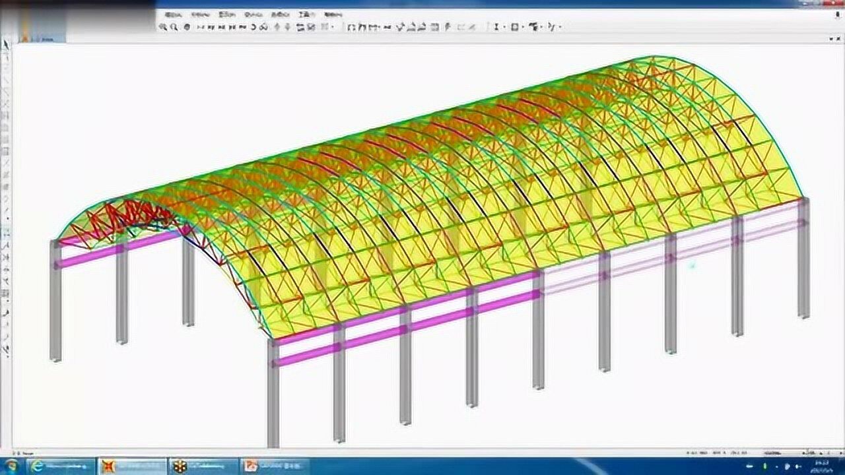The height and width of the screenshot is (475, 845).
Task: Click the zoom in magnifier icon
Action: (x=162, y=27)
